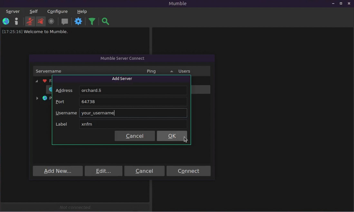This screenshot has height=212, width=354.
Task: Collapse the Favorite servers tree node
Action: pos(37,81)
